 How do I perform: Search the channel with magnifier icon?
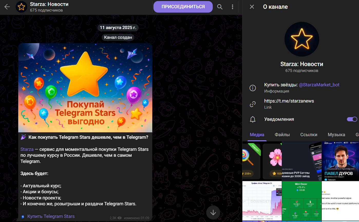click(x=220, y=7)
